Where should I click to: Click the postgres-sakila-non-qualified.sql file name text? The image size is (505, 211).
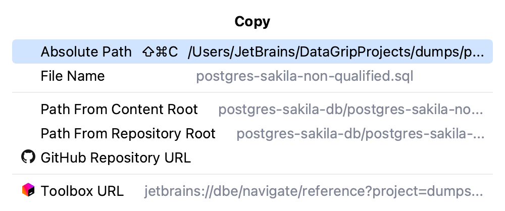click(305, 76)
